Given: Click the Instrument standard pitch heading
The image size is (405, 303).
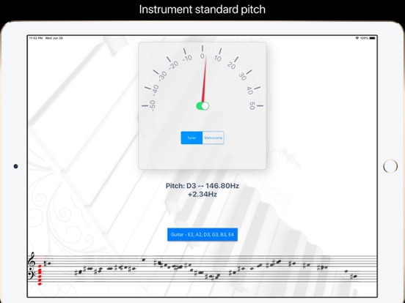Looking at the screenshot, I should click(202, 10).
